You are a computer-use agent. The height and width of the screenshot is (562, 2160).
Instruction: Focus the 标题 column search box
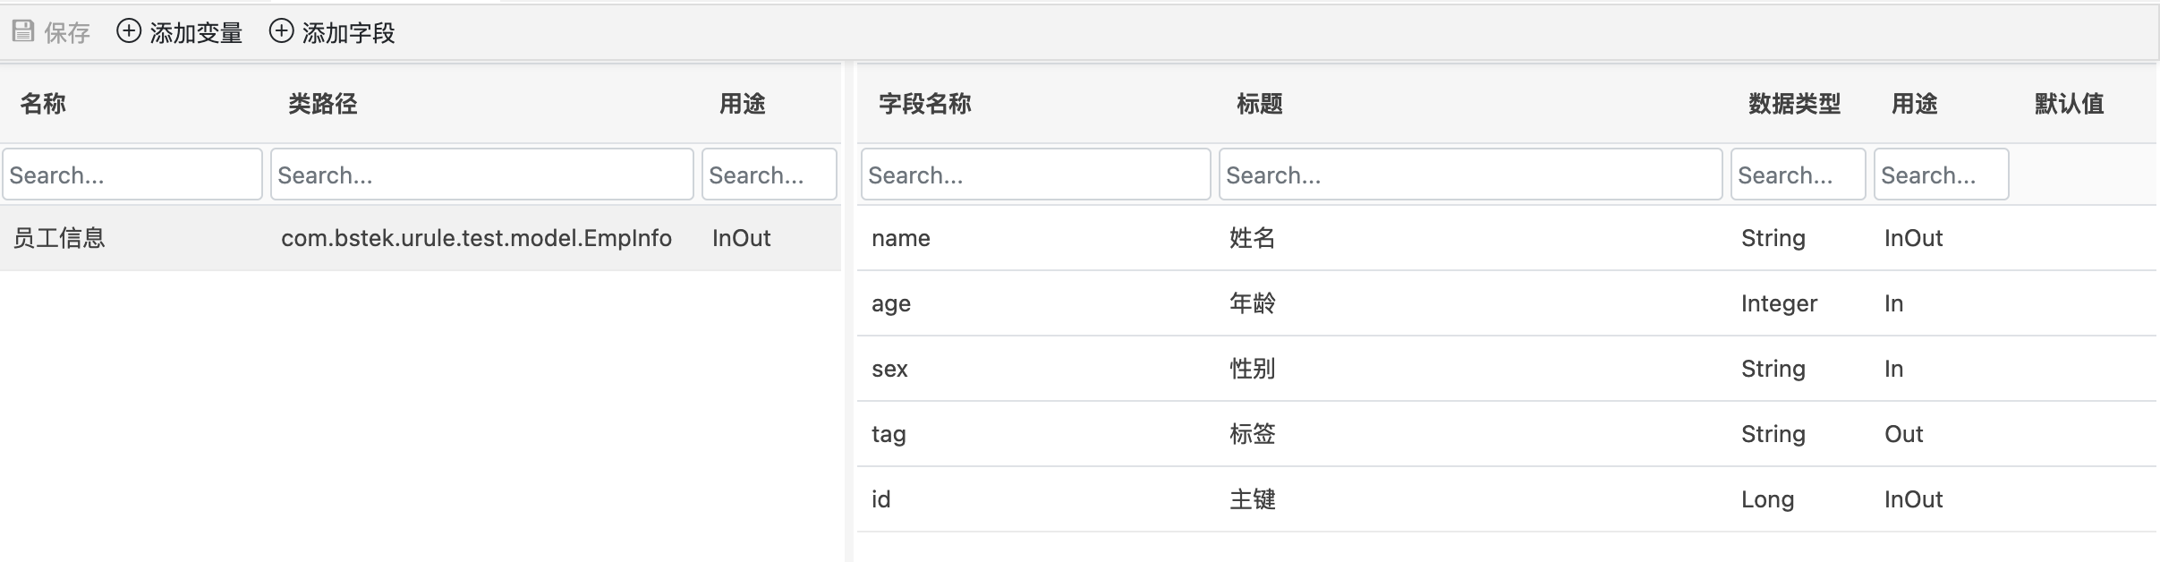tap(1470, 175)
